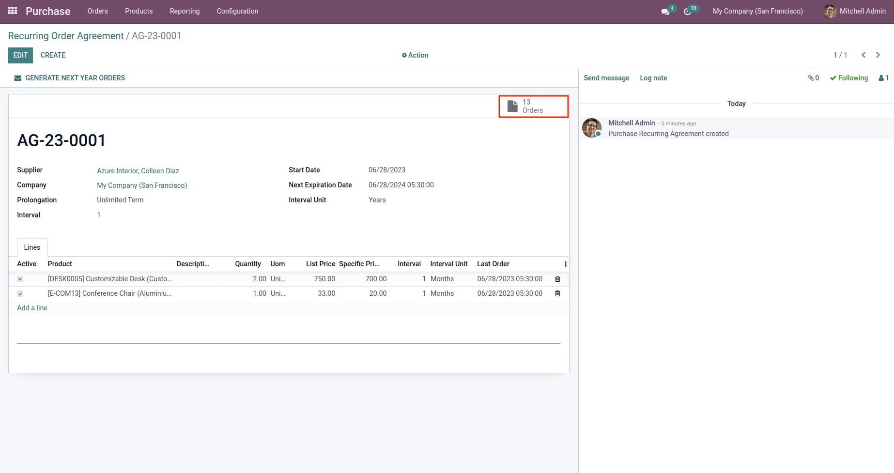This screenshot has width=894, height=473.
Task: Go to next record arrow
Action: tap(878, 55)
